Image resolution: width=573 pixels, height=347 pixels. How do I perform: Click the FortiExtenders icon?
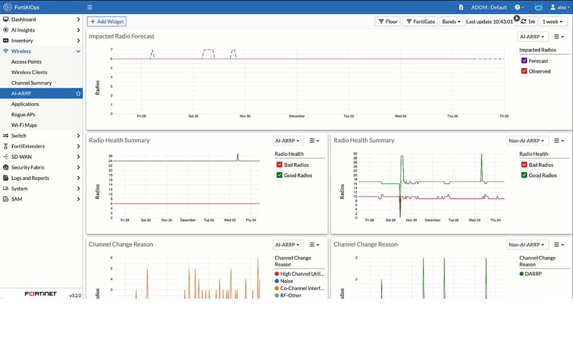click(x=6, y=146)
